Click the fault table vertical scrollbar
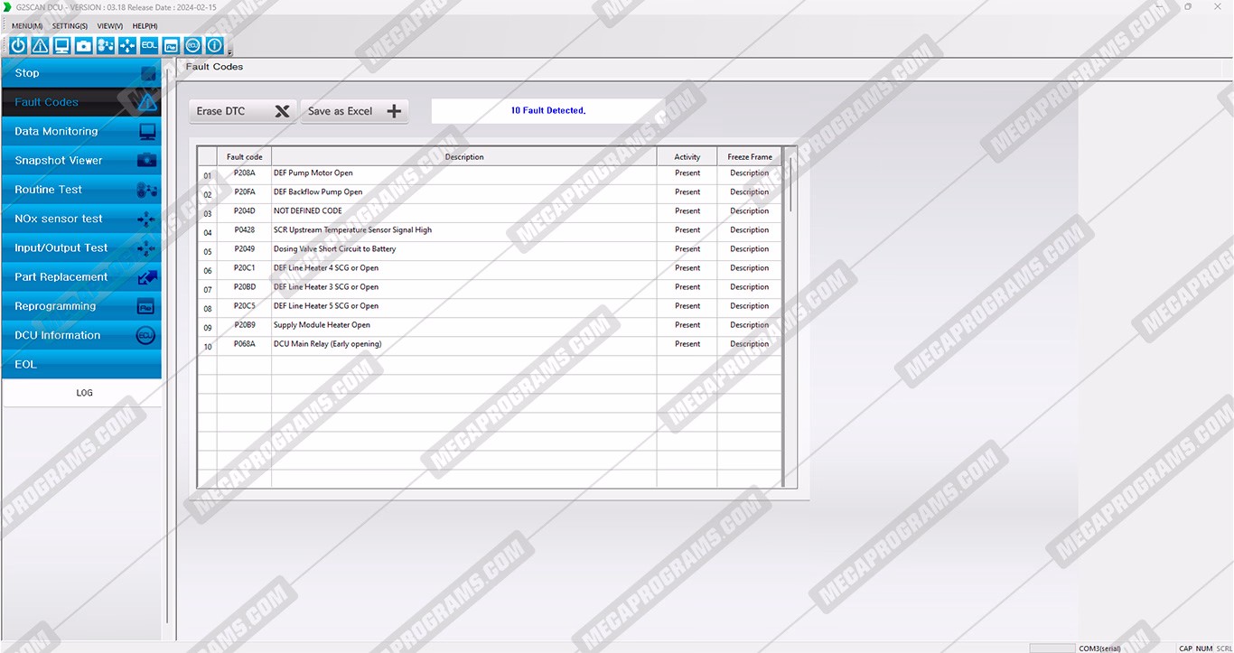 790,185
